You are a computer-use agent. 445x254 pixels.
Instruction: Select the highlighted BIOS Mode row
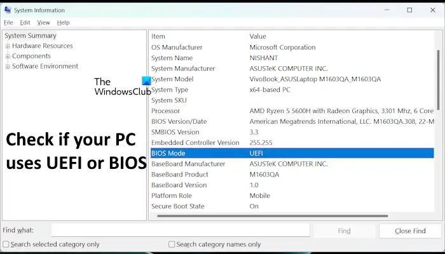pos(292,153)
